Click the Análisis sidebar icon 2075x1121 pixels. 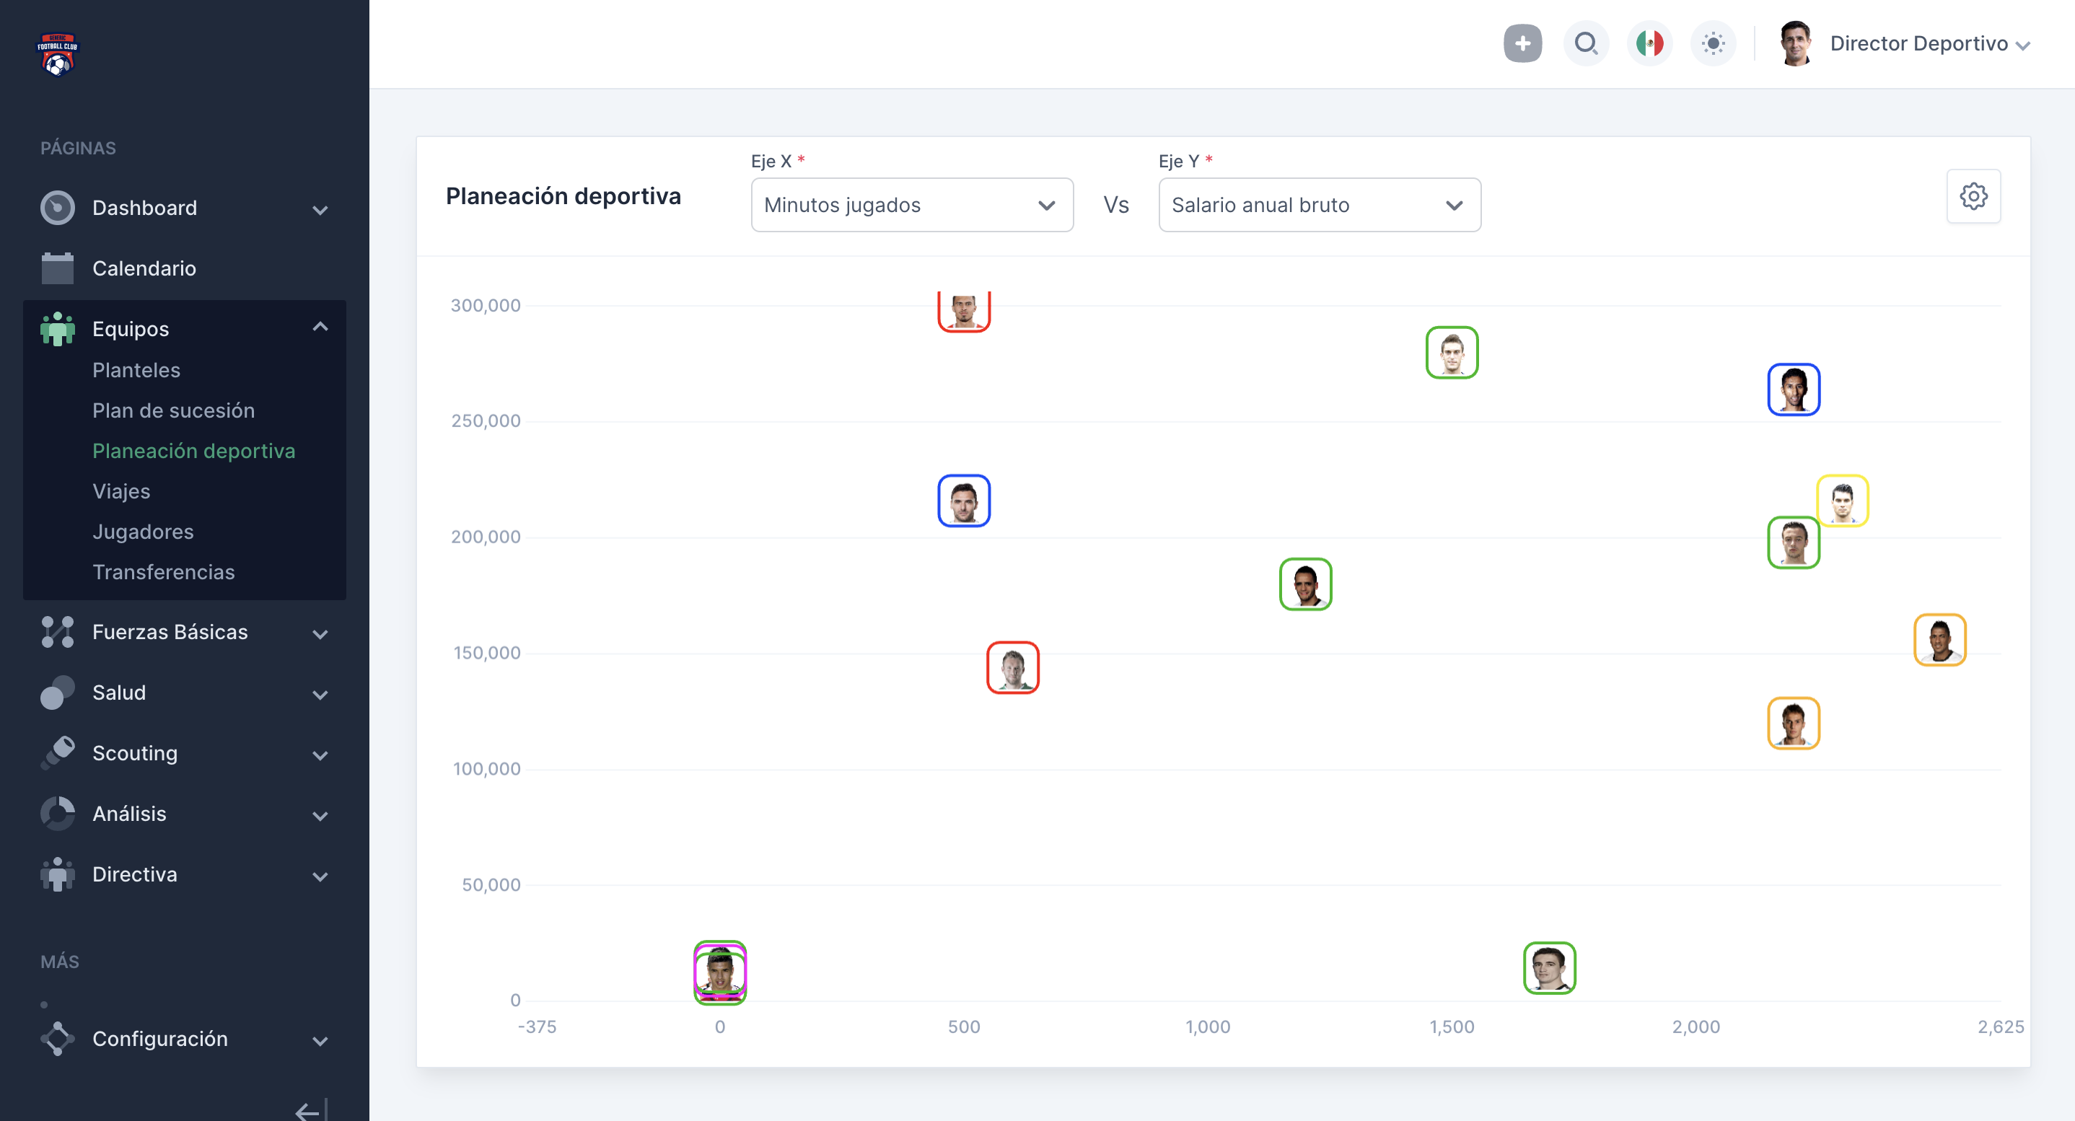pos(56,813)
